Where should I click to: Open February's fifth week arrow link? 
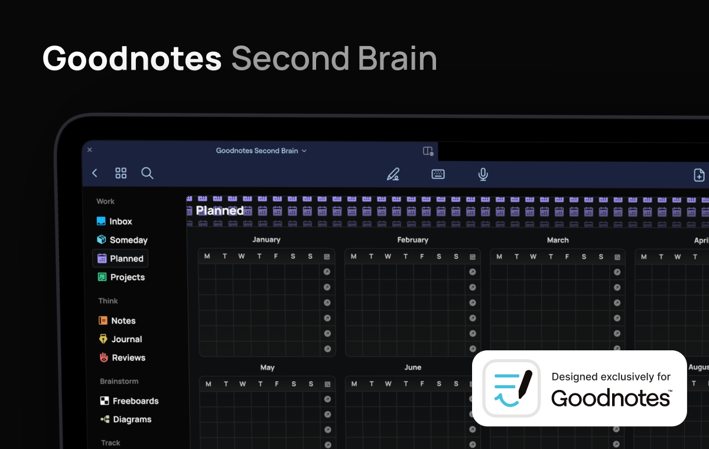(x=472, y=334)
